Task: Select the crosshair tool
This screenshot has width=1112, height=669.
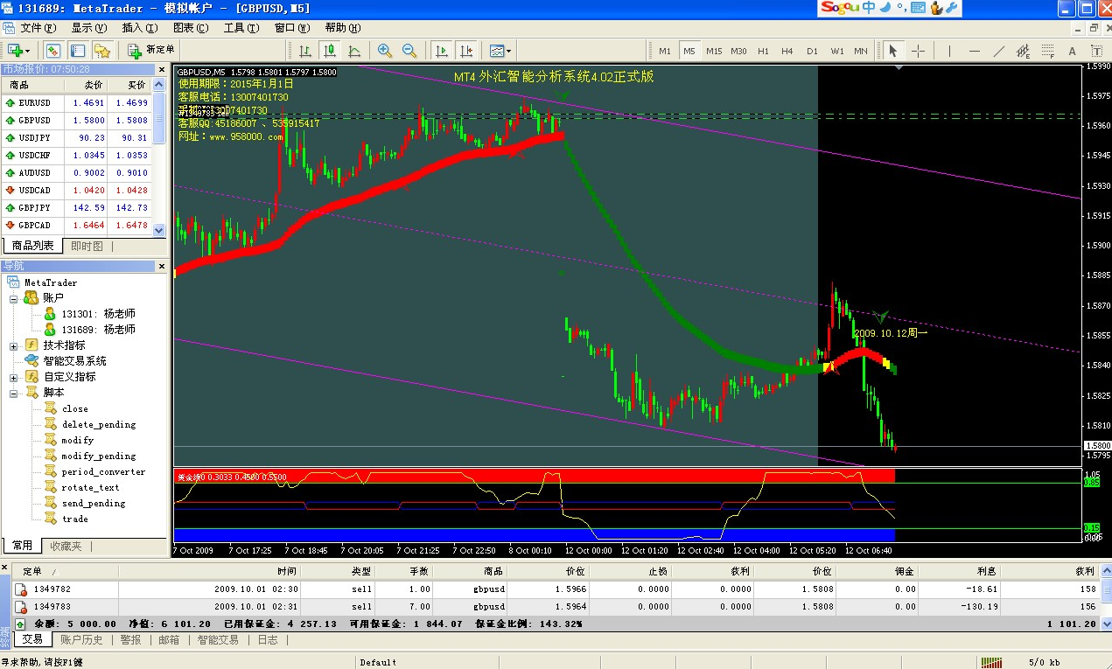Action: tap(918, 51)
